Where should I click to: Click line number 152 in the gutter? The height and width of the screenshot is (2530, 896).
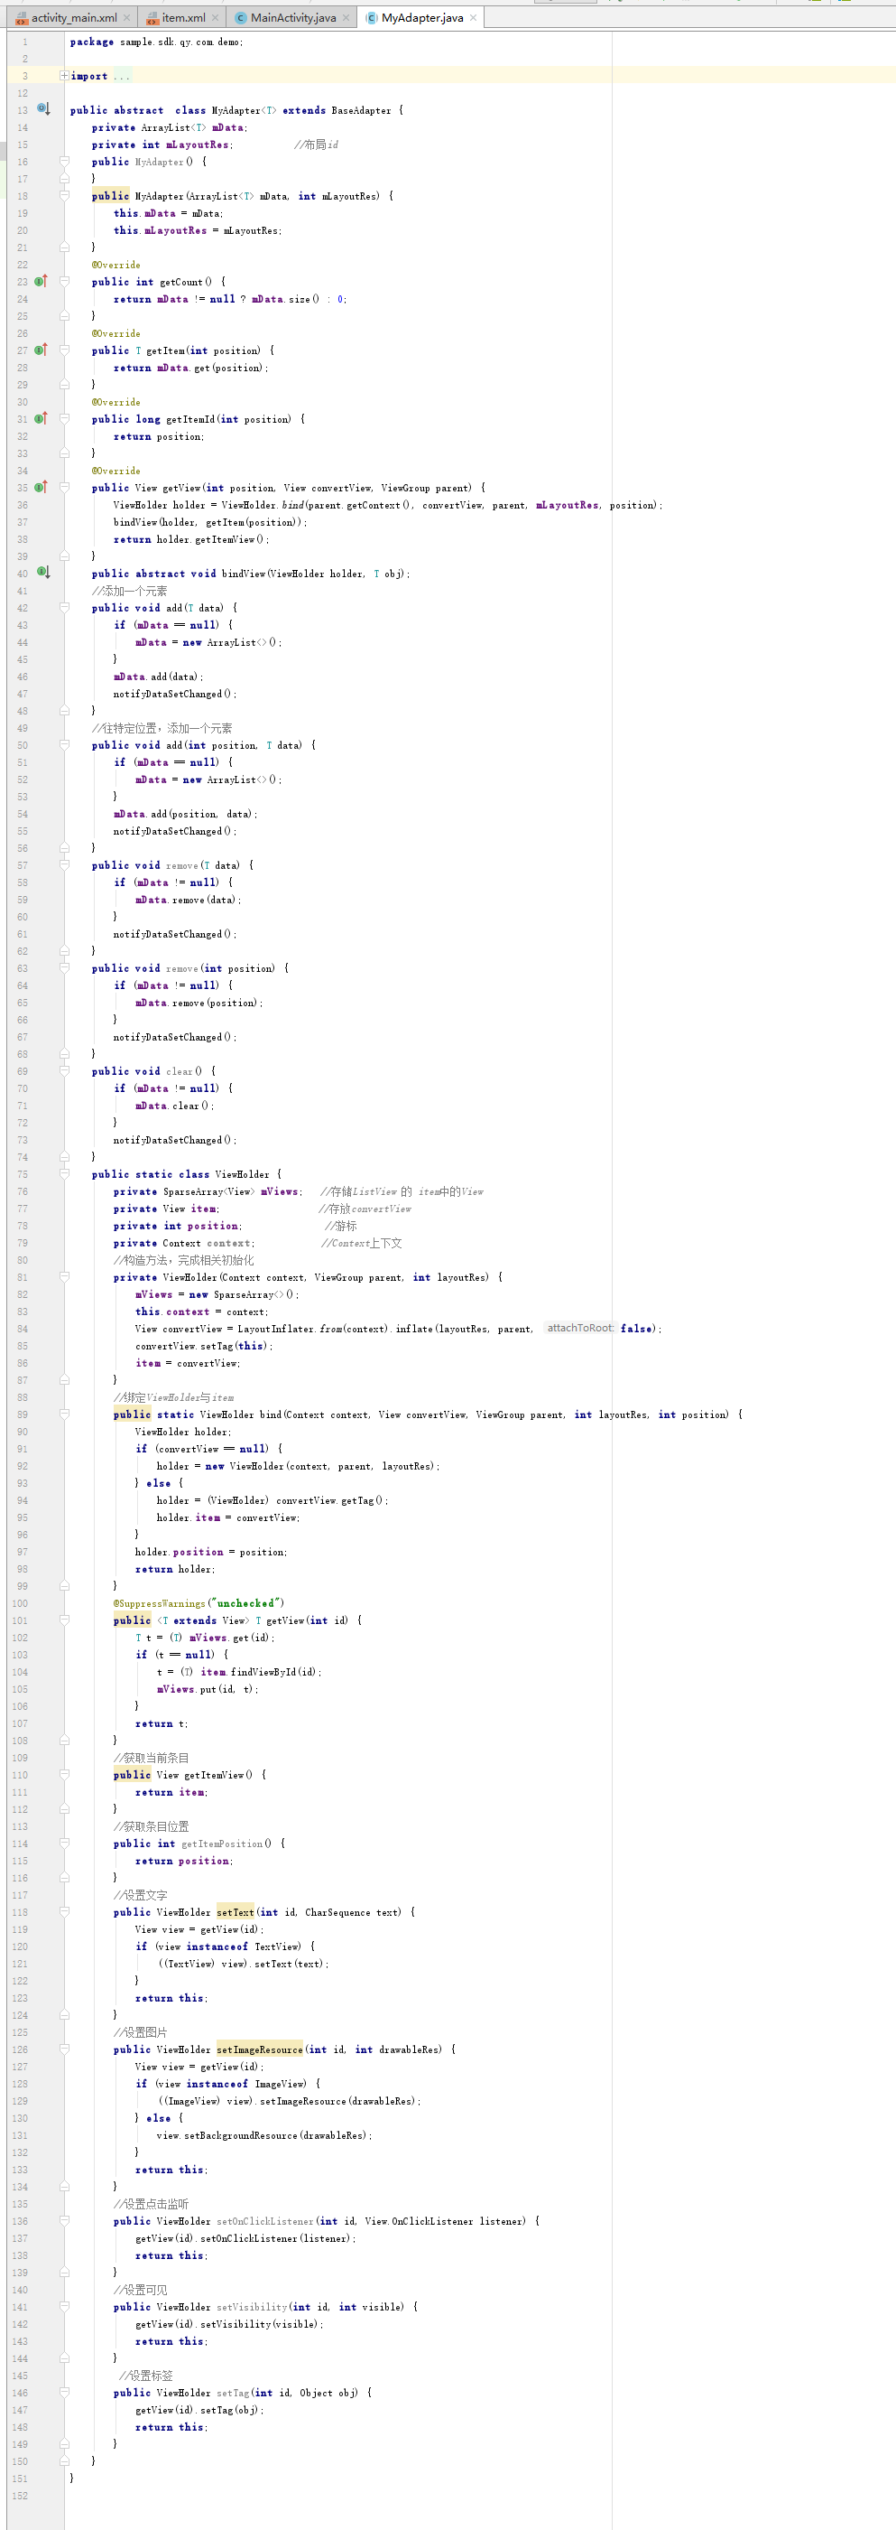click(20, 2496)
